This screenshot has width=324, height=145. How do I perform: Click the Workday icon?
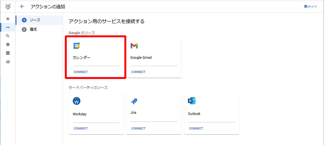76,101
